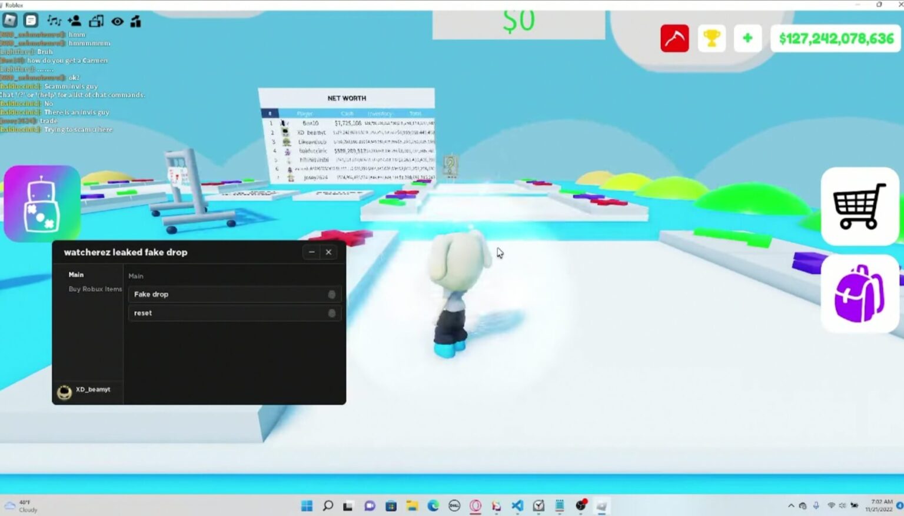
Task: Open Visual Studio Code from the taskbar
Action: 517,505
